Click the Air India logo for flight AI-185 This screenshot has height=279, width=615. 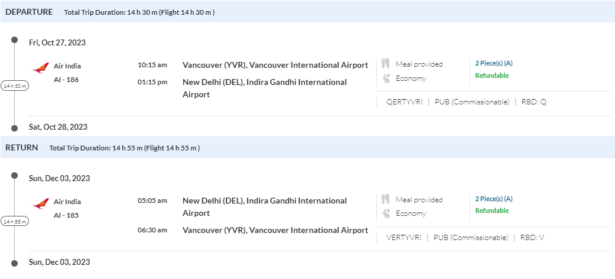[40, 205]
